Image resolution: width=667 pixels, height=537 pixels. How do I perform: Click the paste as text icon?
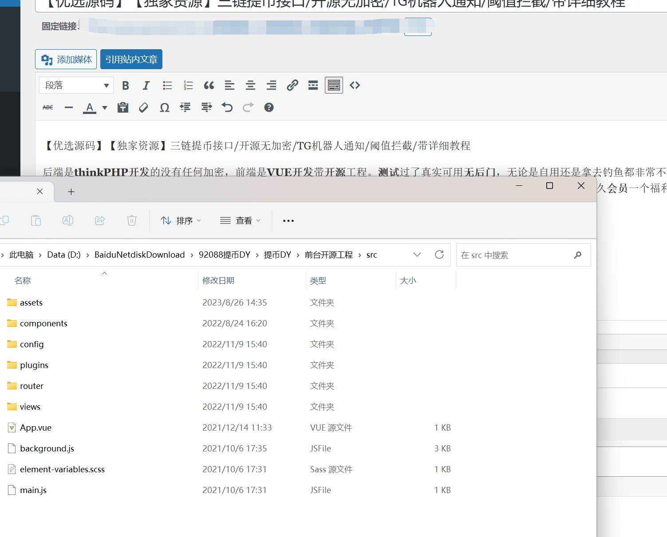tap(123, 107)
